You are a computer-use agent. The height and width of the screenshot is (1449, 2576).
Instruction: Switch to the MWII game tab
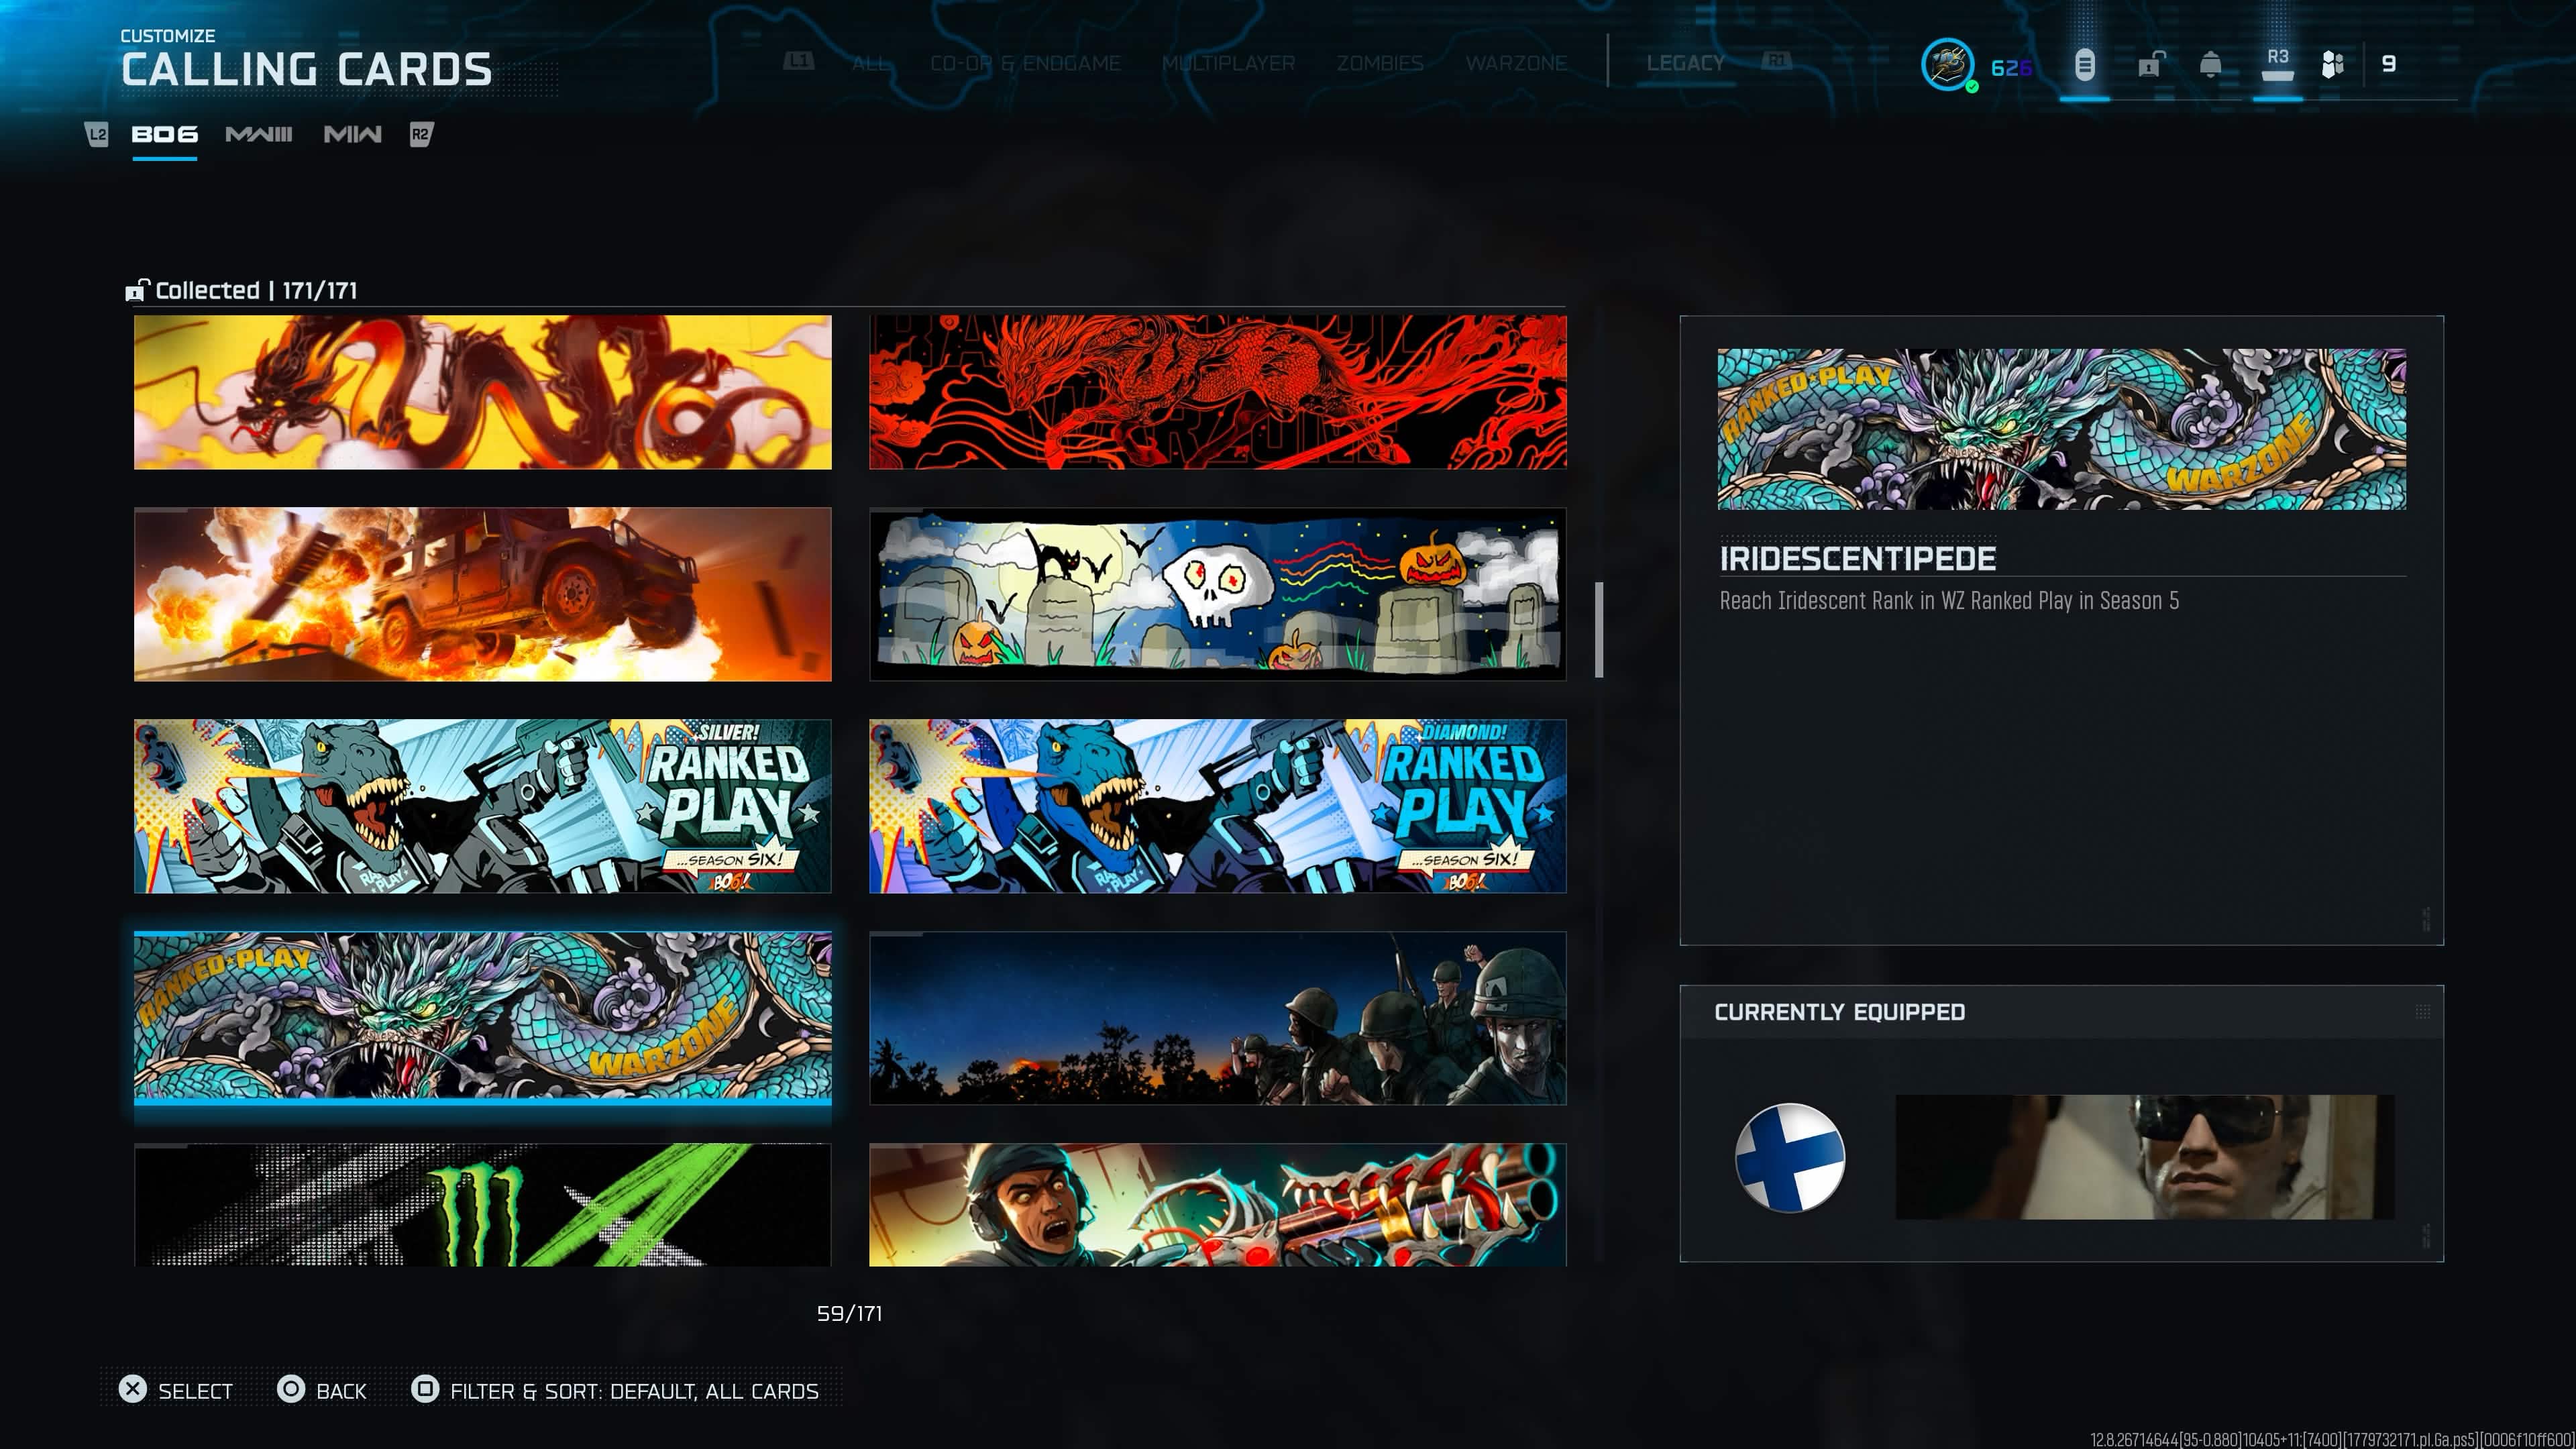point(352,135)
